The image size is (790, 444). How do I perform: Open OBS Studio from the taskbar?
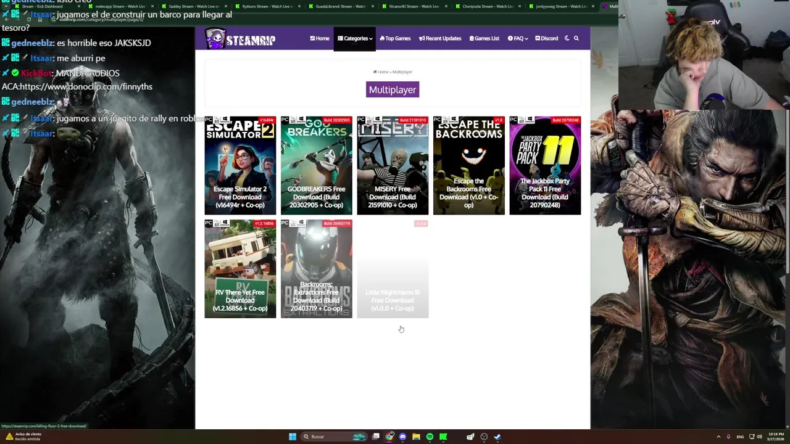pos(484,437)
